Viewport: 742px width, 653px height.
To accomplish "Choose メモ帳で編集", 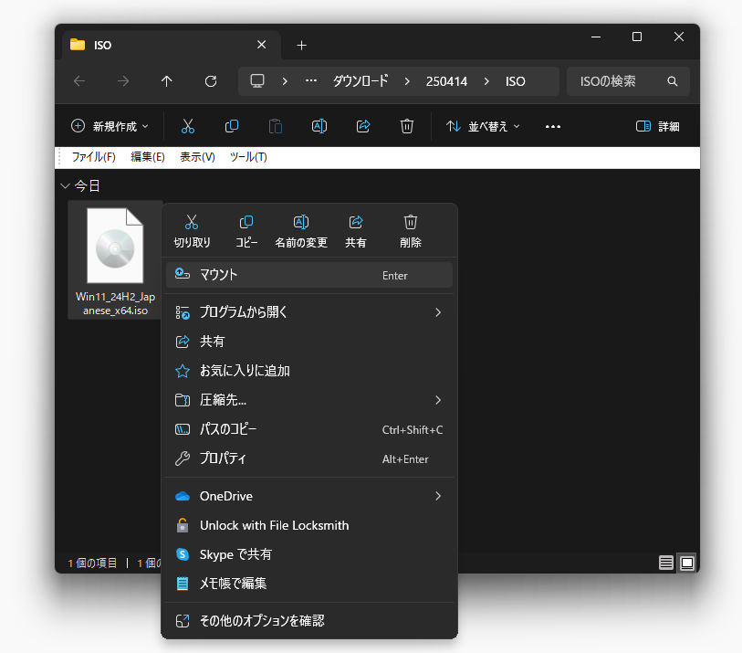I will coord(309,584).
